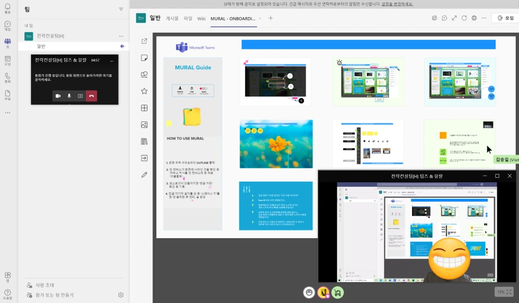Open the tab in website globe icon

pyautogui.click(x=474, y=18)
